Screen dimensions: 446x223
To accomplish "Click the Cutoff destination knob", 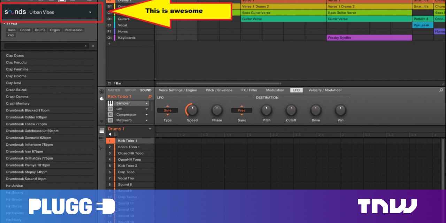I will [291, 110].
